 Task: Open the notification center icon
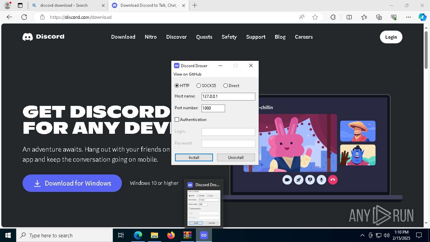point(419,235)
